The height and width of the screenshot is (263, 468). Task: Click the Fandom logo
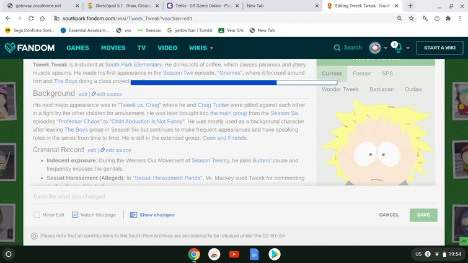(x=30, y=48)
